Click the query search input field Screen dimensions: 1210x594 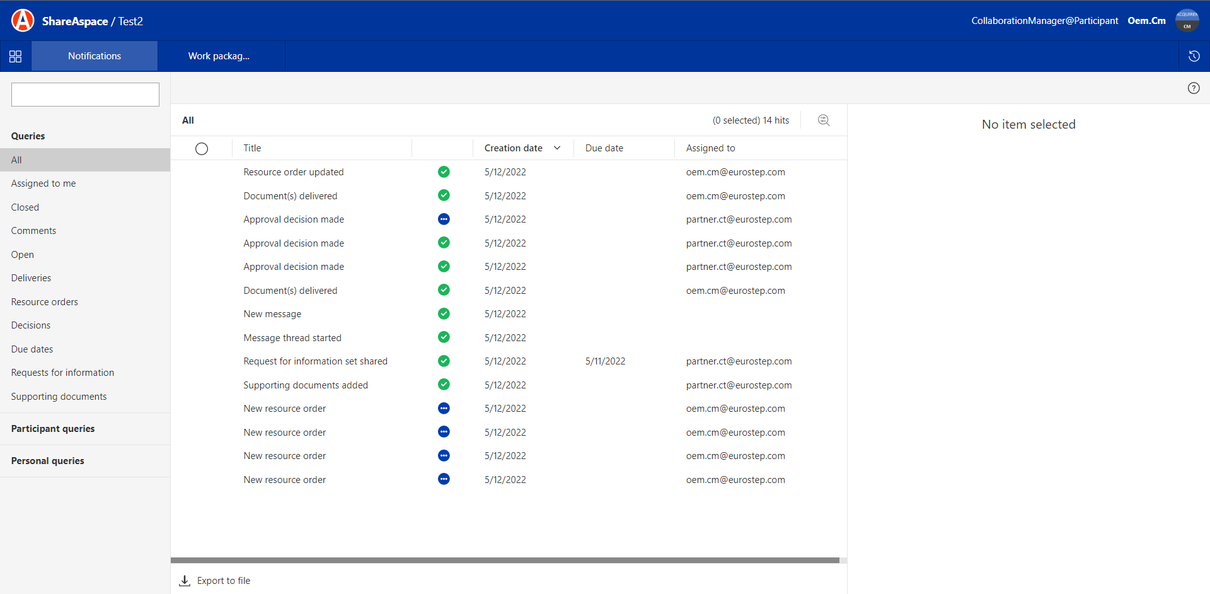85,95
